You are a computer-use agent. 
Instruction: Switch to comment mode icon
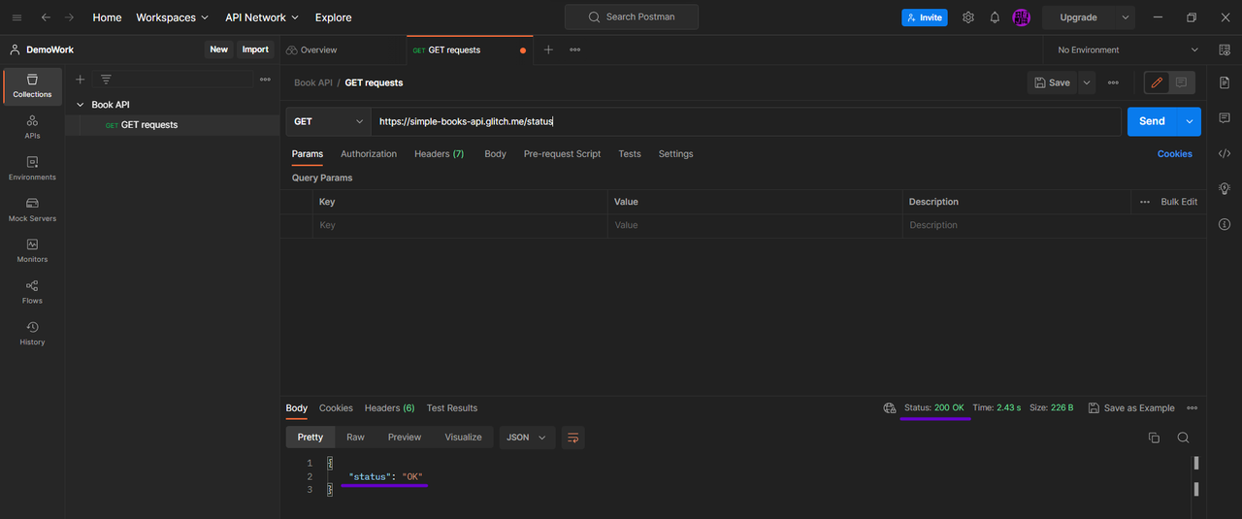(1182, 82)
